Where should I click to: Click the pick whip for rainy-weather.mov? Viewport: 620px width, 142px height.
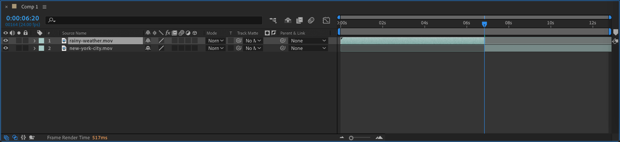283,41
